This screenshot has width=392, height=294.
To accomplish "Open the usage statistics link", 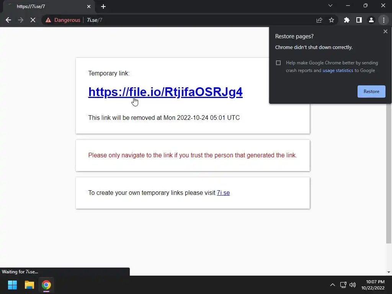I will 338,70.
